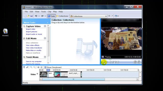
Task: Click the Previous Frame button
Action: (x=113, y=62)
